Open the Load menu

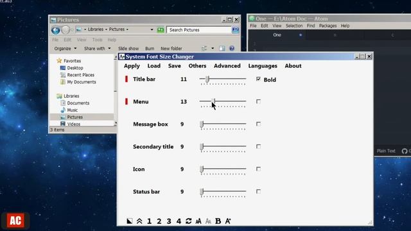click(x=154, y=66)
